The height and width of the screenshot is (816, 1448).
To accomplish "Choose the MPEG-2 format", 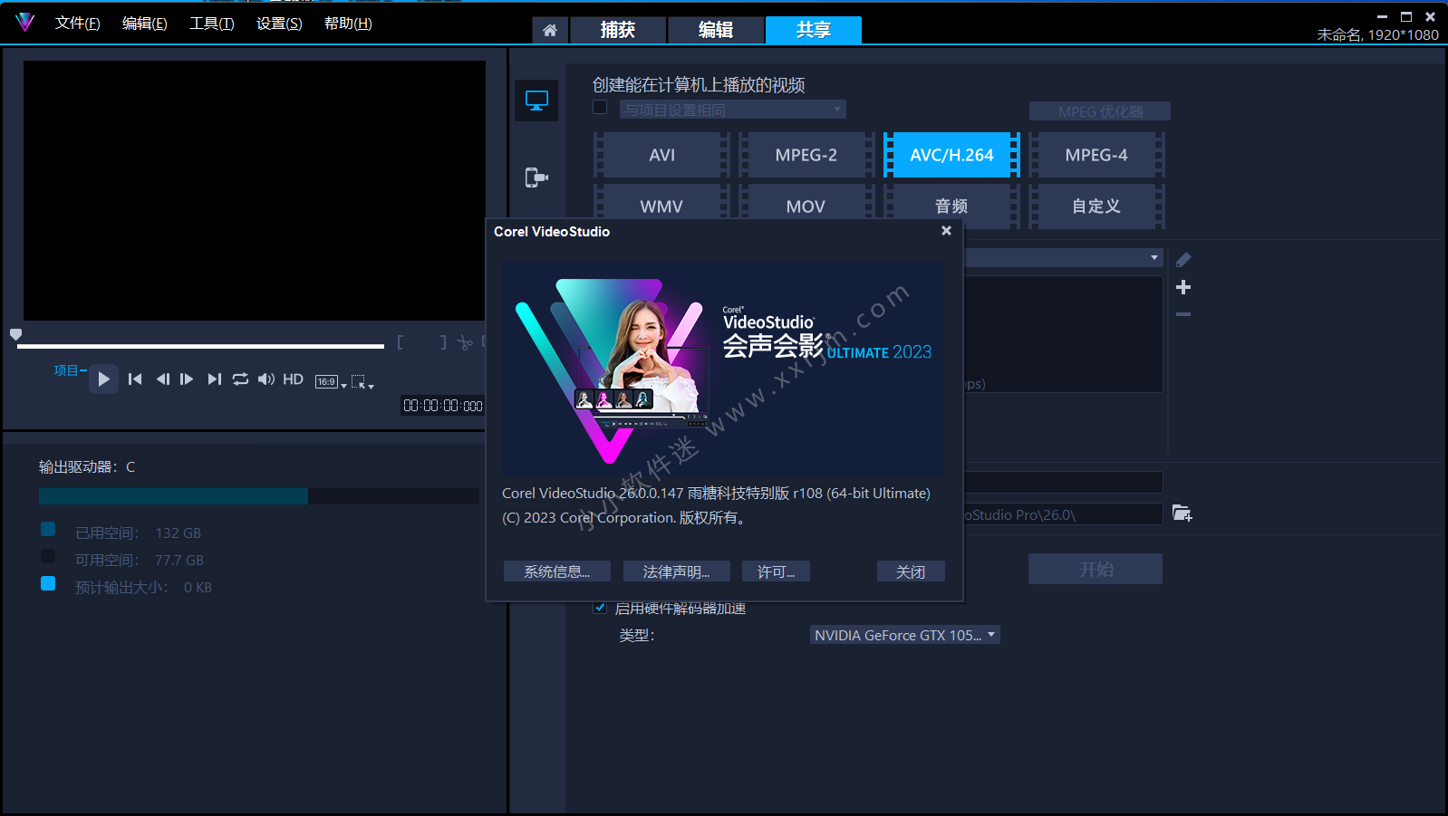I will tap(806, 155).
